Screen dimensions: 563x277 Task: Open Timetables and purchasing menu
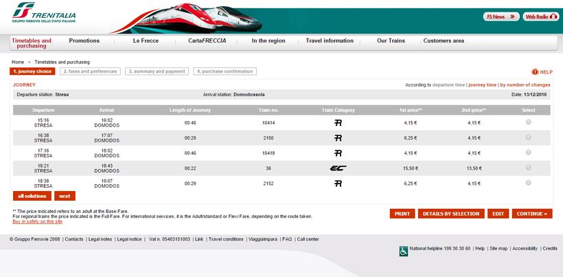coord(32,43)
